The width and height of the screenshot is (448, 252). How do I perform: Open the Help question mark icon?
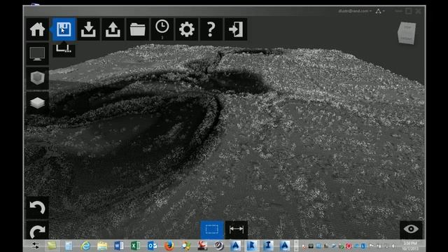point(211,29)
